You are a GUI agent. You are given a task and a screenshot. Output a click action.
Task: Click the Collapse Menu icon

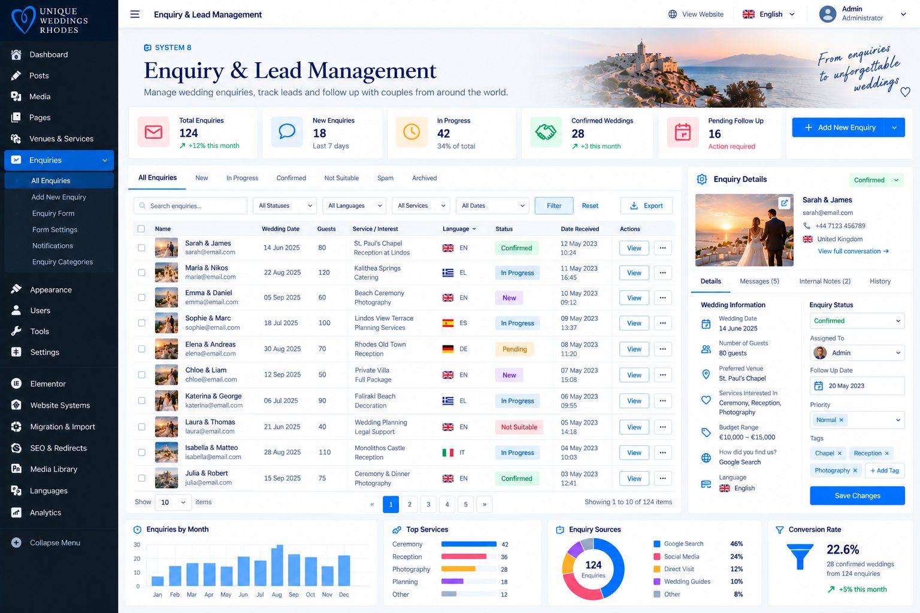(x=16, y=543)
